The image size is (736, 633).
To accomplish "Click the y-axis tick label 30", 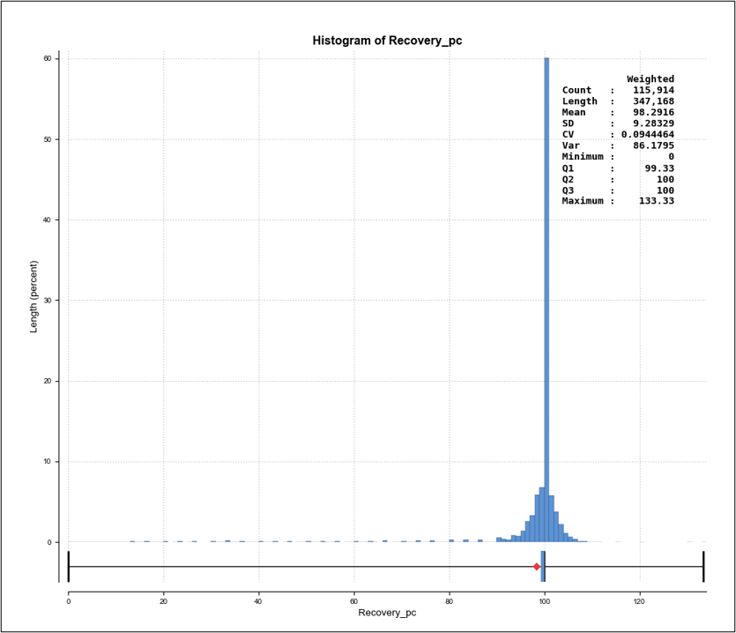I will (x=48, y=301).
